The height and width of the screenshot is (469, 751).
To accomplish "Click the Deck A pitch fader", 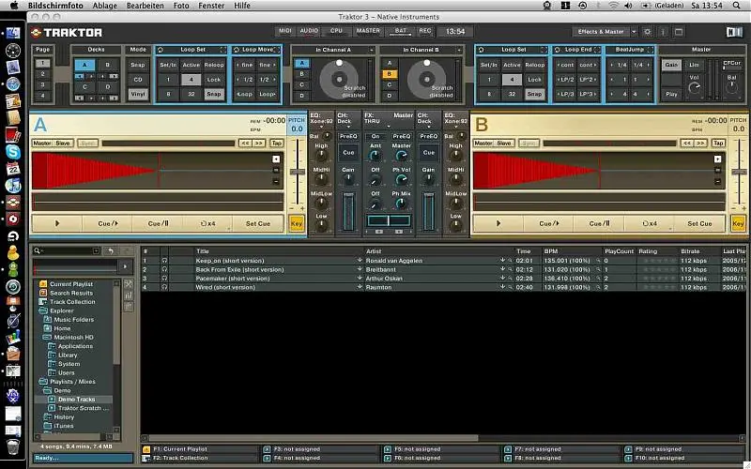I will 297,174.
